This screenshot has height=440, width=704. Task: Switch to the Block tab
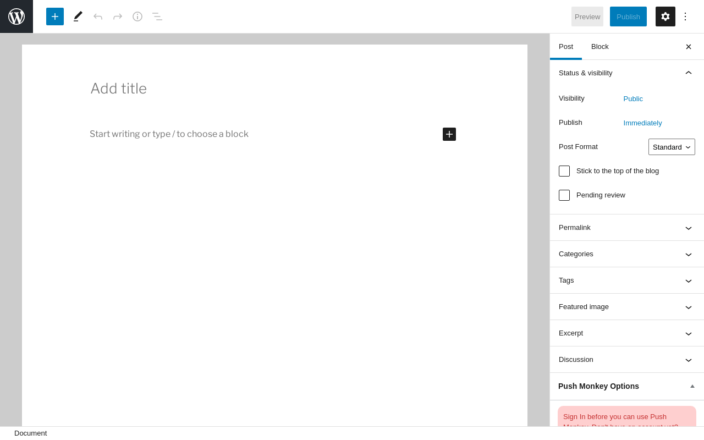600,47
